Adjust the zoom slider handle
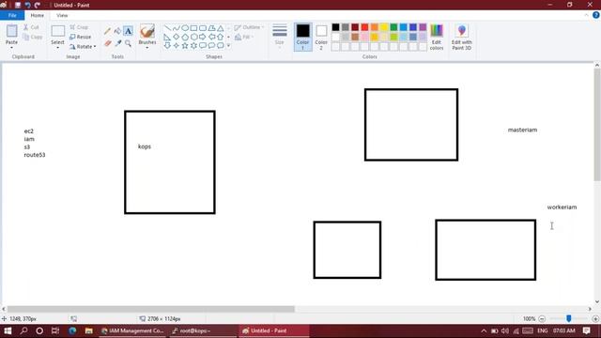The width and height of the screenshot is (601, 338). tap(569, 318)
